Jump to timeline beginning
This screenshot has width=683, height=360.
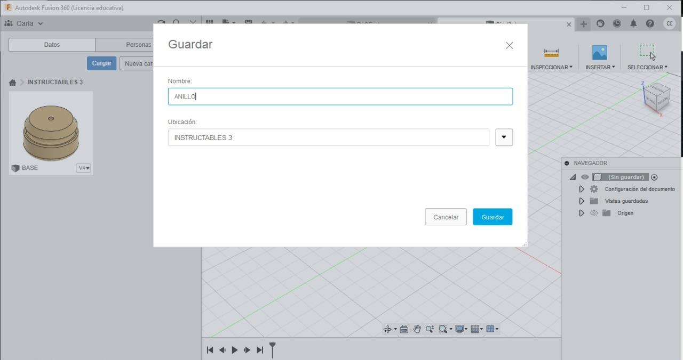click(210, 350)
